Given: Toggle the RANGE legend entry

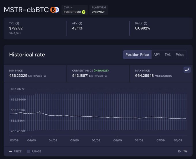Looking at the screenshot, I should (x=34, y=152).
